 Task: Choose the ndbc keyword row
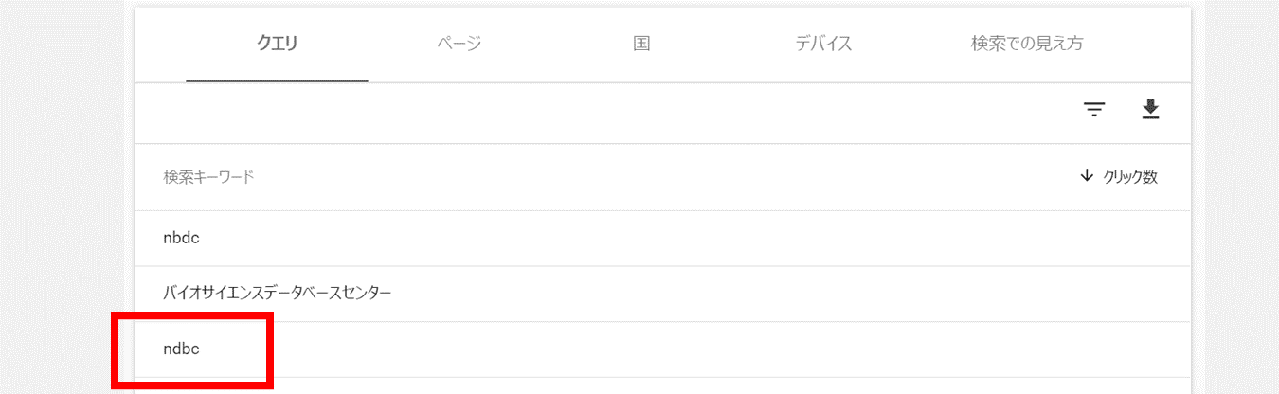181,349
